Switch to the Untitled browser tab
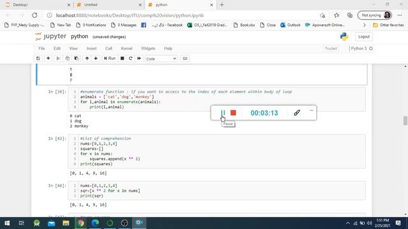408x229 pixels. tap(108, 4)
